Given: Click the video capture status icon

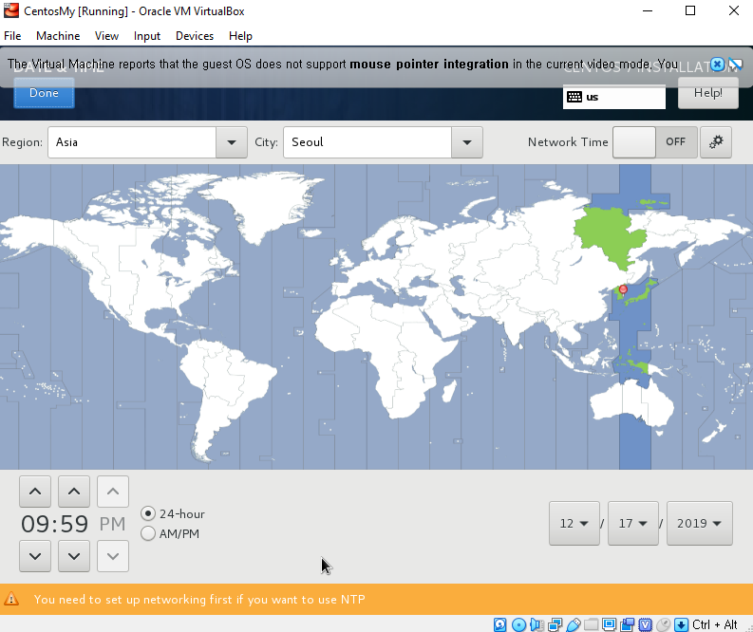Looking at the screenshot, I should click(627, 624).
